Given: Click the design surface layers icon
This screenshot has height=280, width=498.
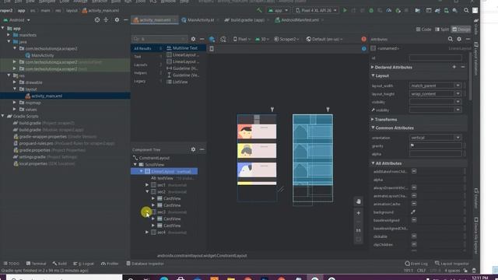Looking at the screenshot, I should point(212,39).
